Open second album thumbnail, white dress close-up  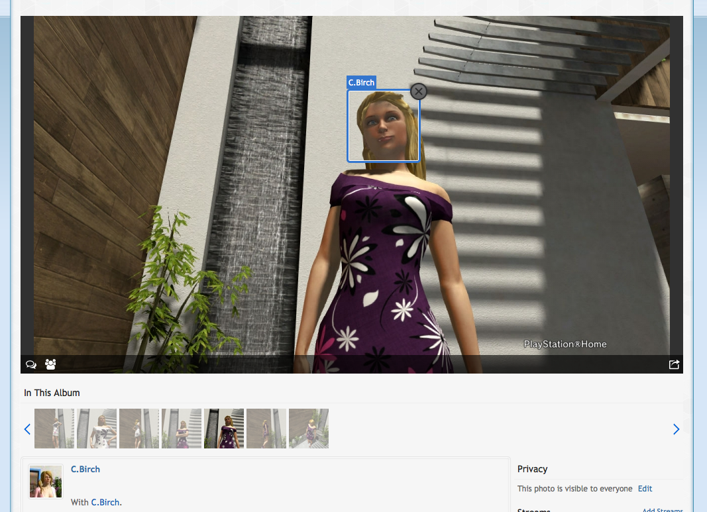point(97,429)
